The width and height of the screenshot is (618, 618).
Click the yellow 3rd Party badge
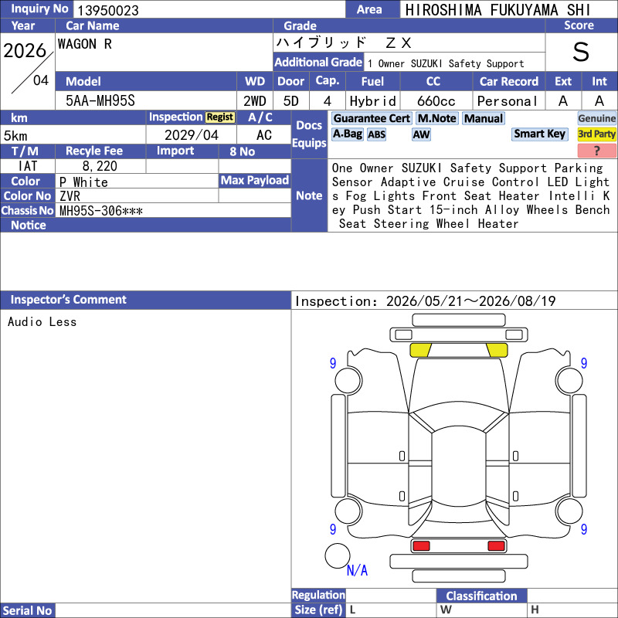tap(596, 134)
